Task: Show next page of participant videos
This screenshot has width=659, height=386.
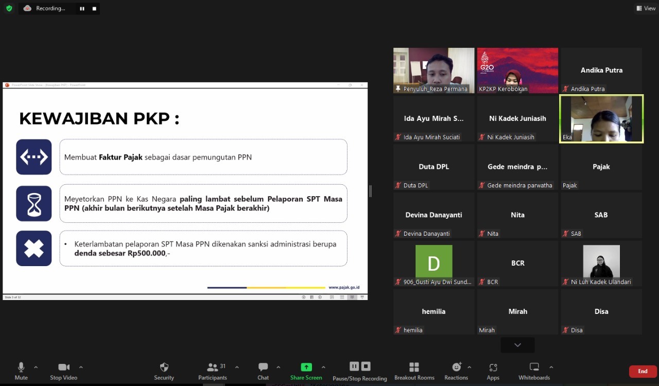Action: tap(517, 345)
